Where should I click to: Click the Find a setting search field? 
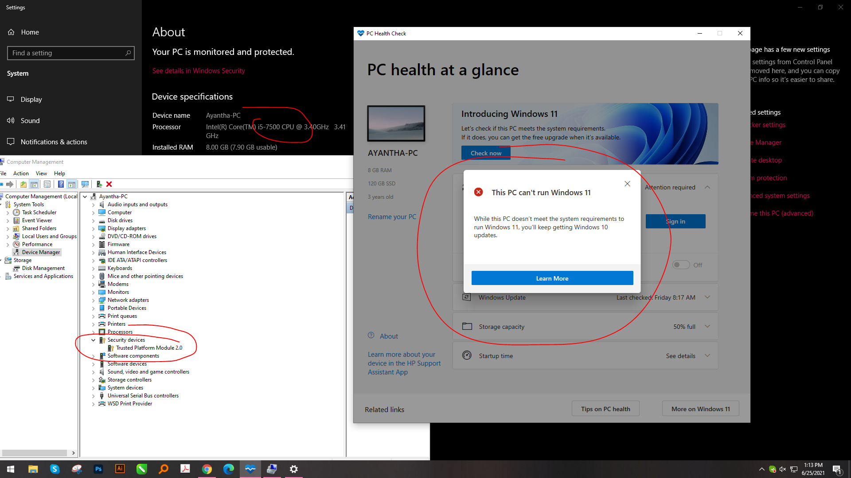71,53
